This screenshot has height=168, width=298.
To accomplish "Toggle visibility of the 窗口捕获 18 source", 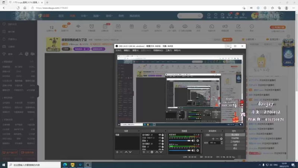I will (160, 144).
